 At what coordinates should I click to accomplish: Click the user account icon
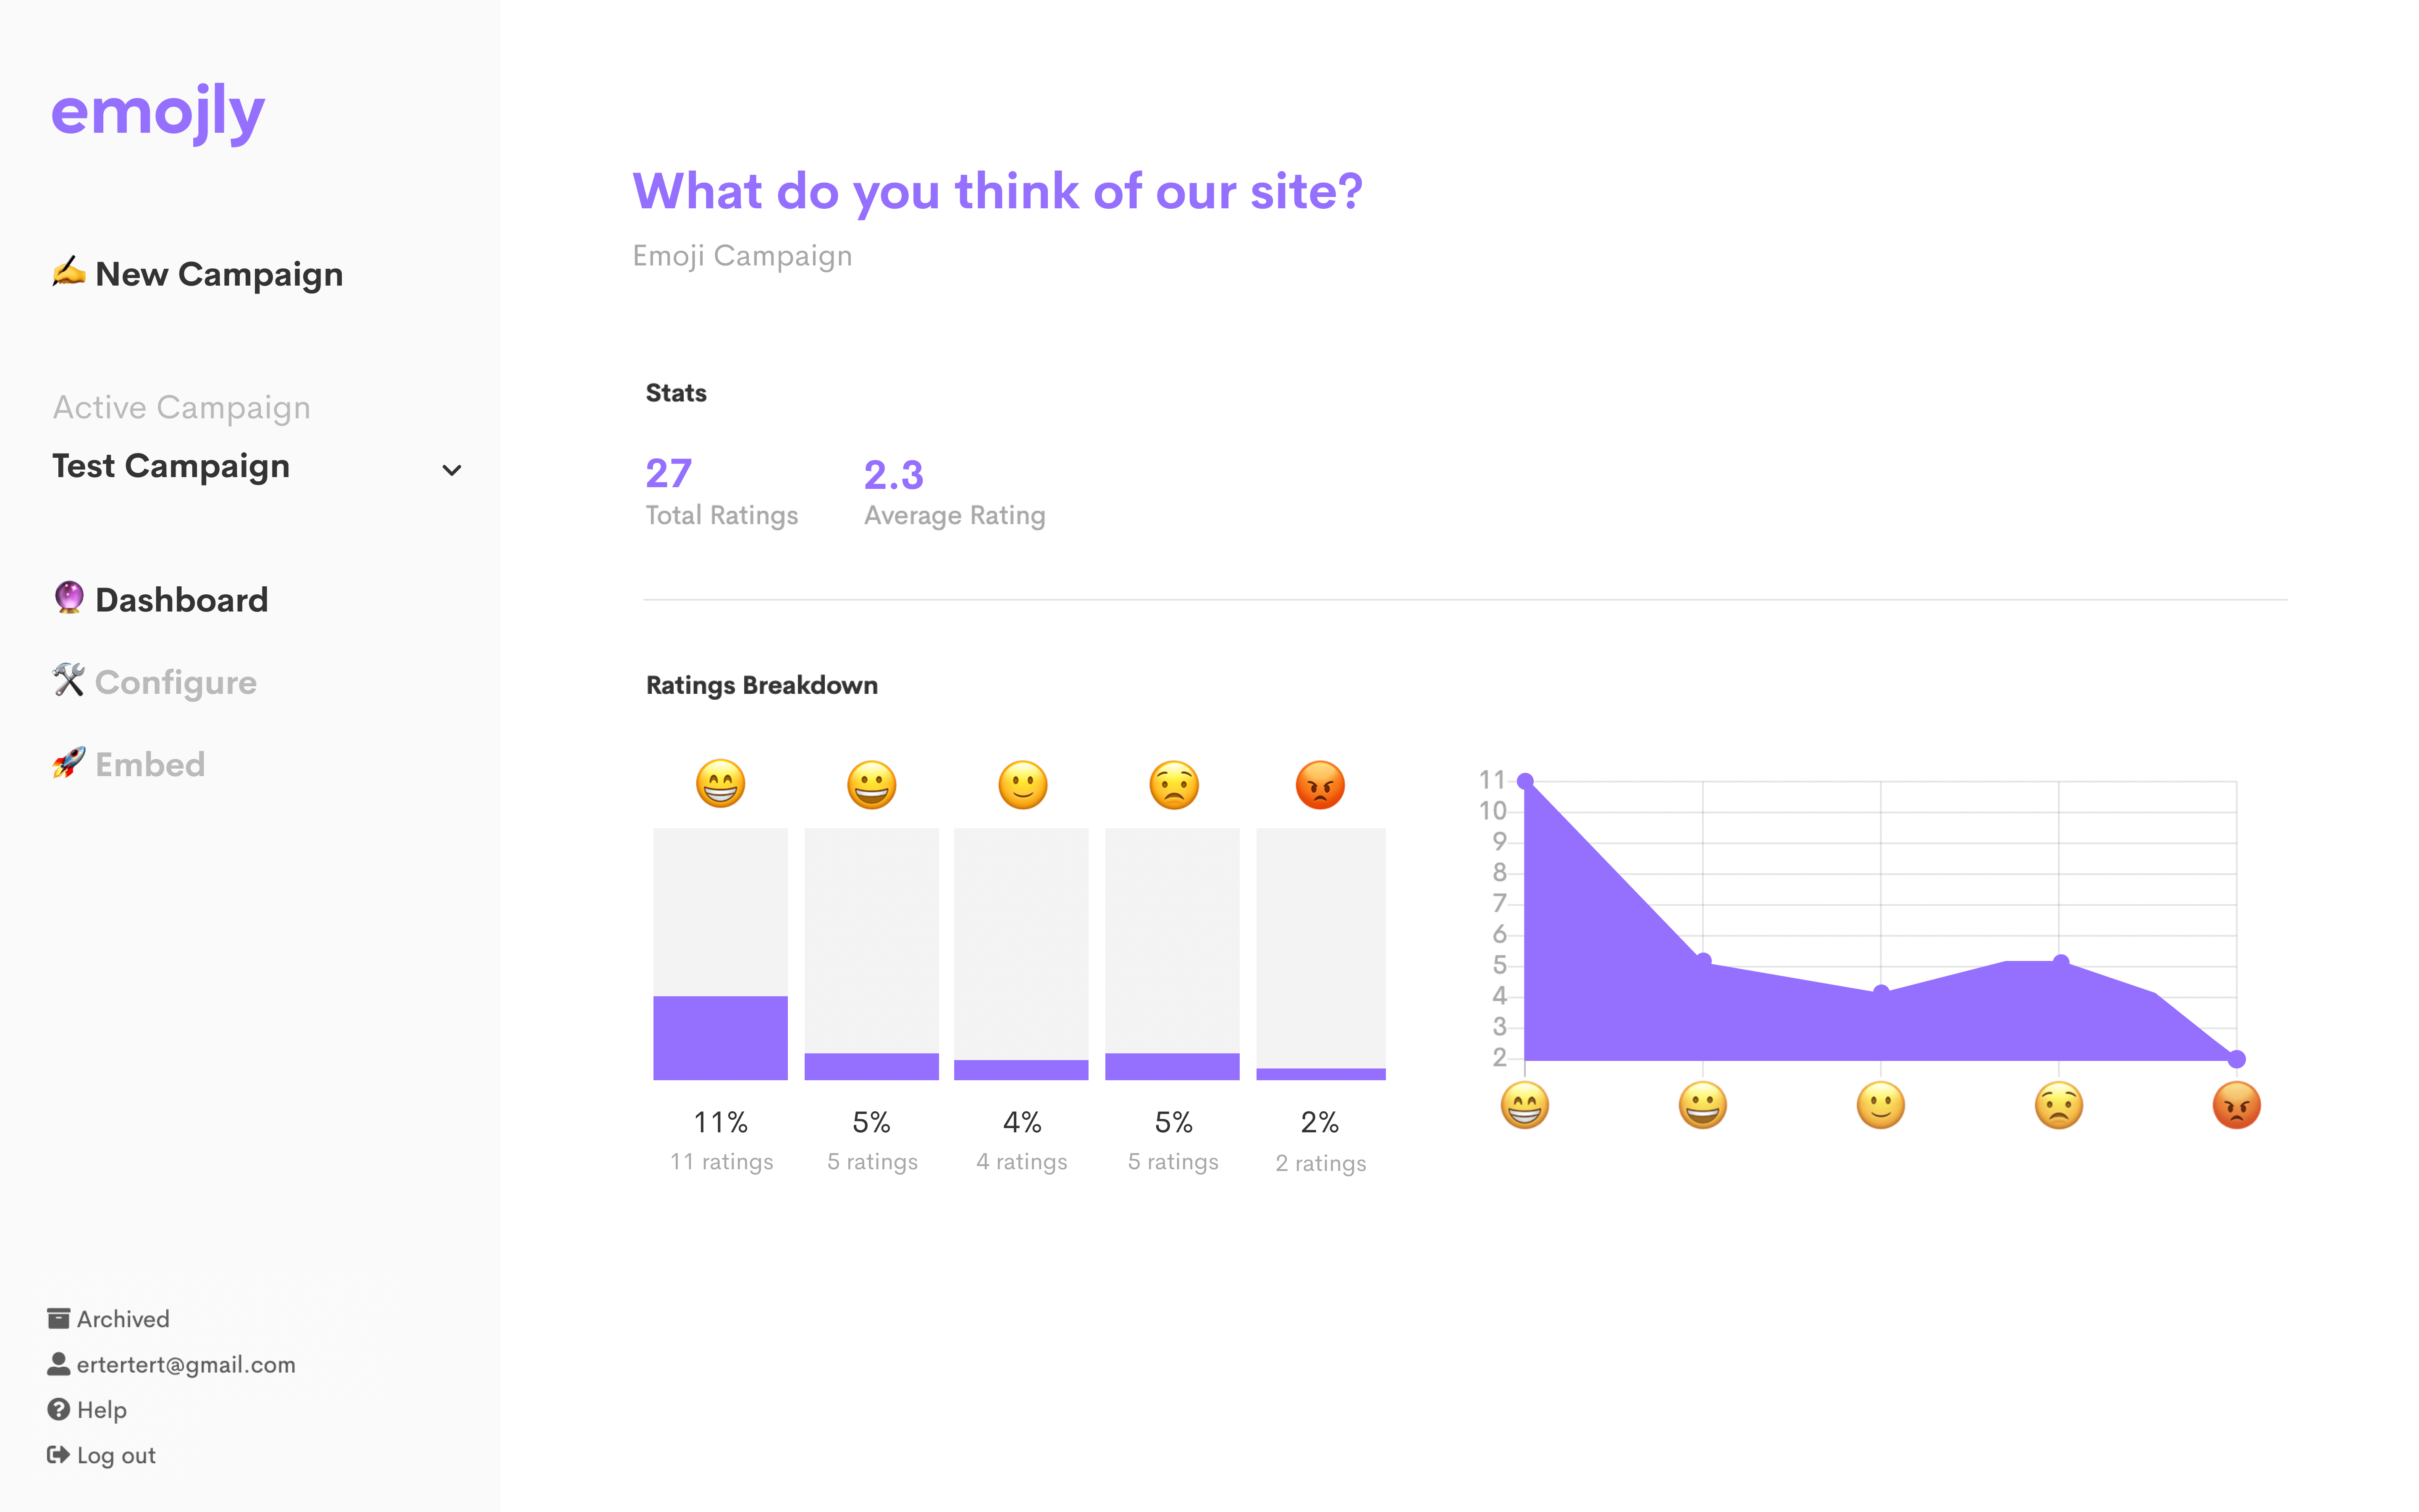coord(58,1364)
